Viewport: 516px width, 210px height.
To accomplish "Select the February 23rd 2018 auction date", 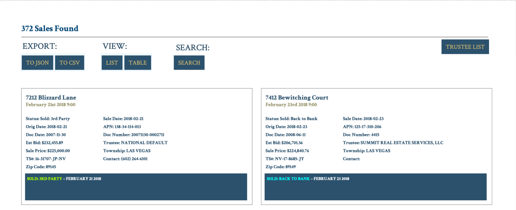I will [291, 104].
